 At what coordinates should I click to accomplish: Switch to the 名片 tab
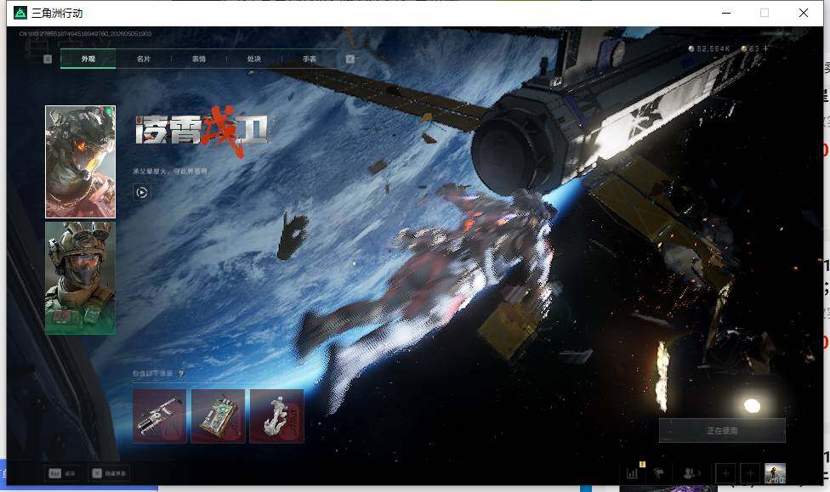pyautogui.click(x=144, y=59)
